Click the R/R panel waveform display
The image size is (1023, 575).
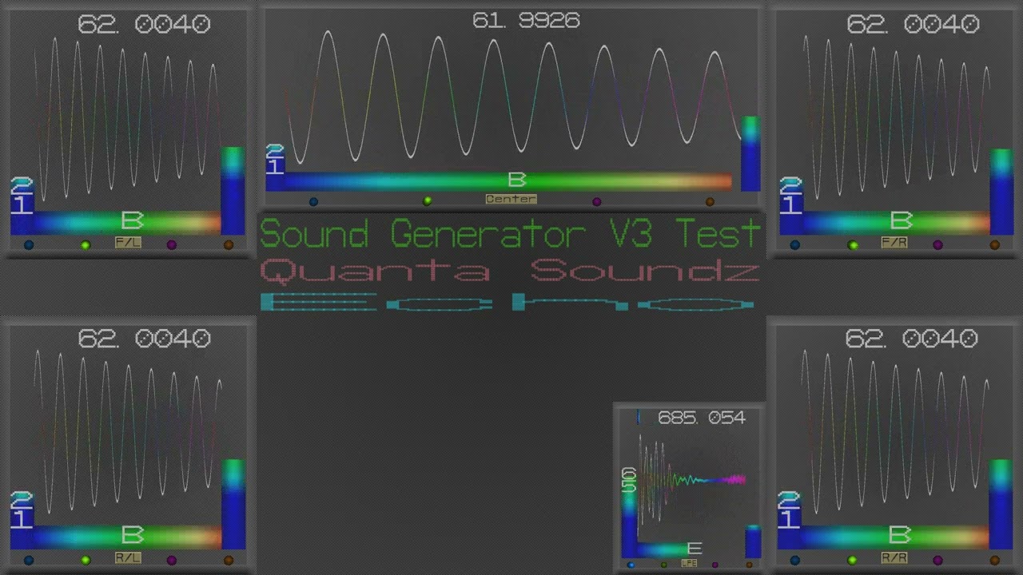tap(895, 431)
